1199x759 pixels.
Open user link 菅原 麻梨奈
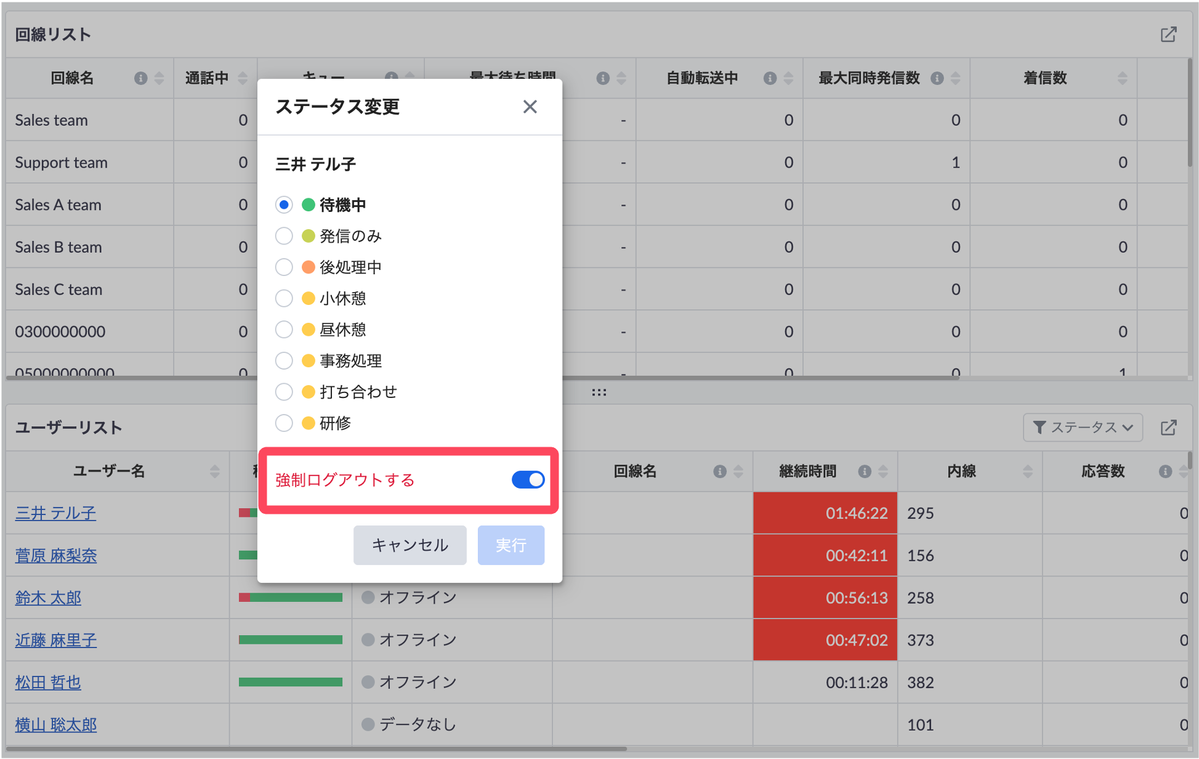pos(56,556)
